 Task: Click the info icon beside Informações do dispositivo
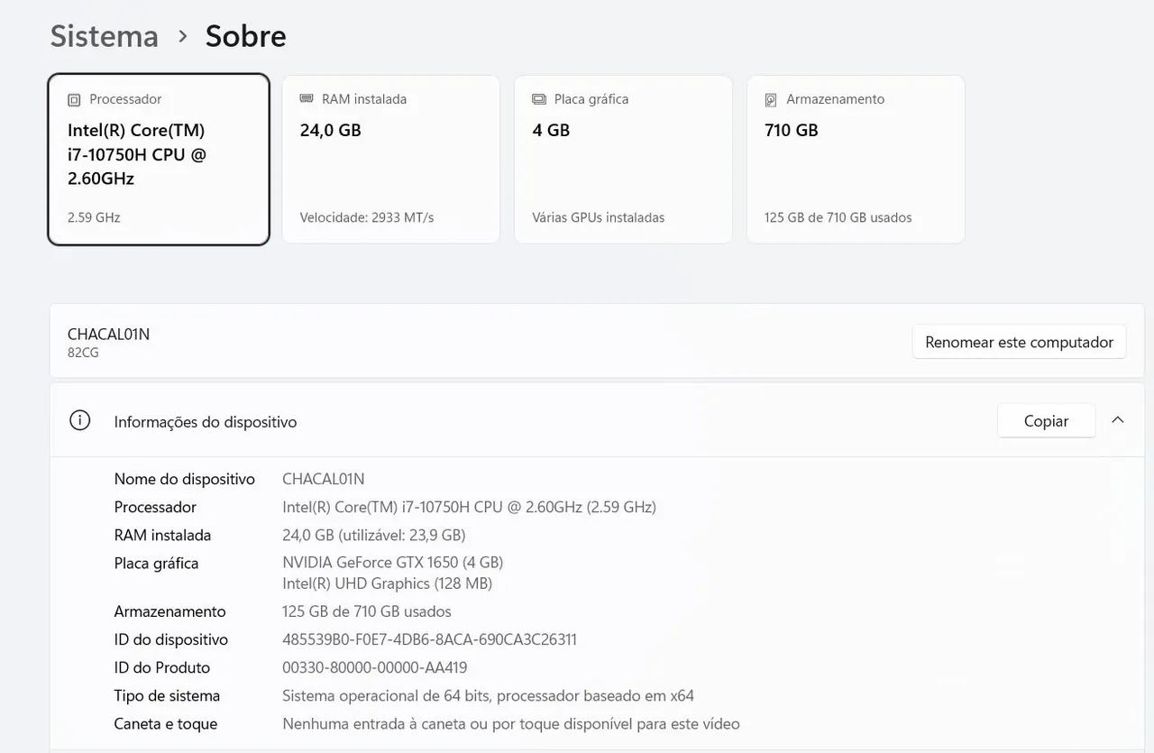pyautogui.click(x=80, y=420)
